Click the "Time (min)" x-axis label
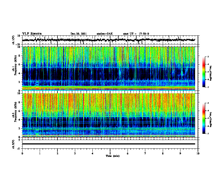Image resolution: width=223 pixels, height=172 pixels. (113, 156)
